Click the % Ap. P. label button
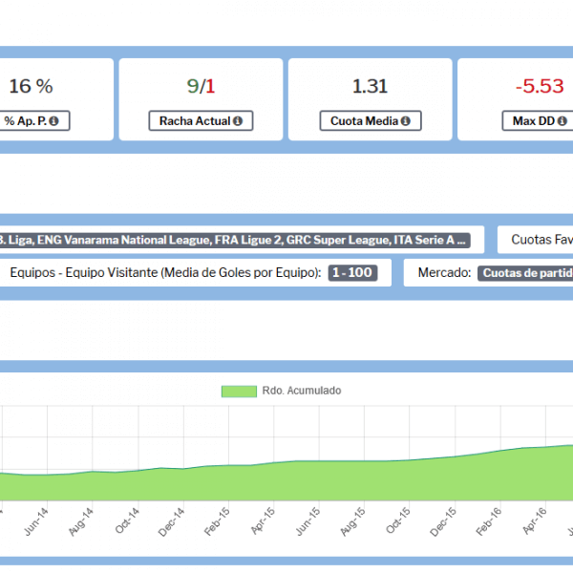 34,120
